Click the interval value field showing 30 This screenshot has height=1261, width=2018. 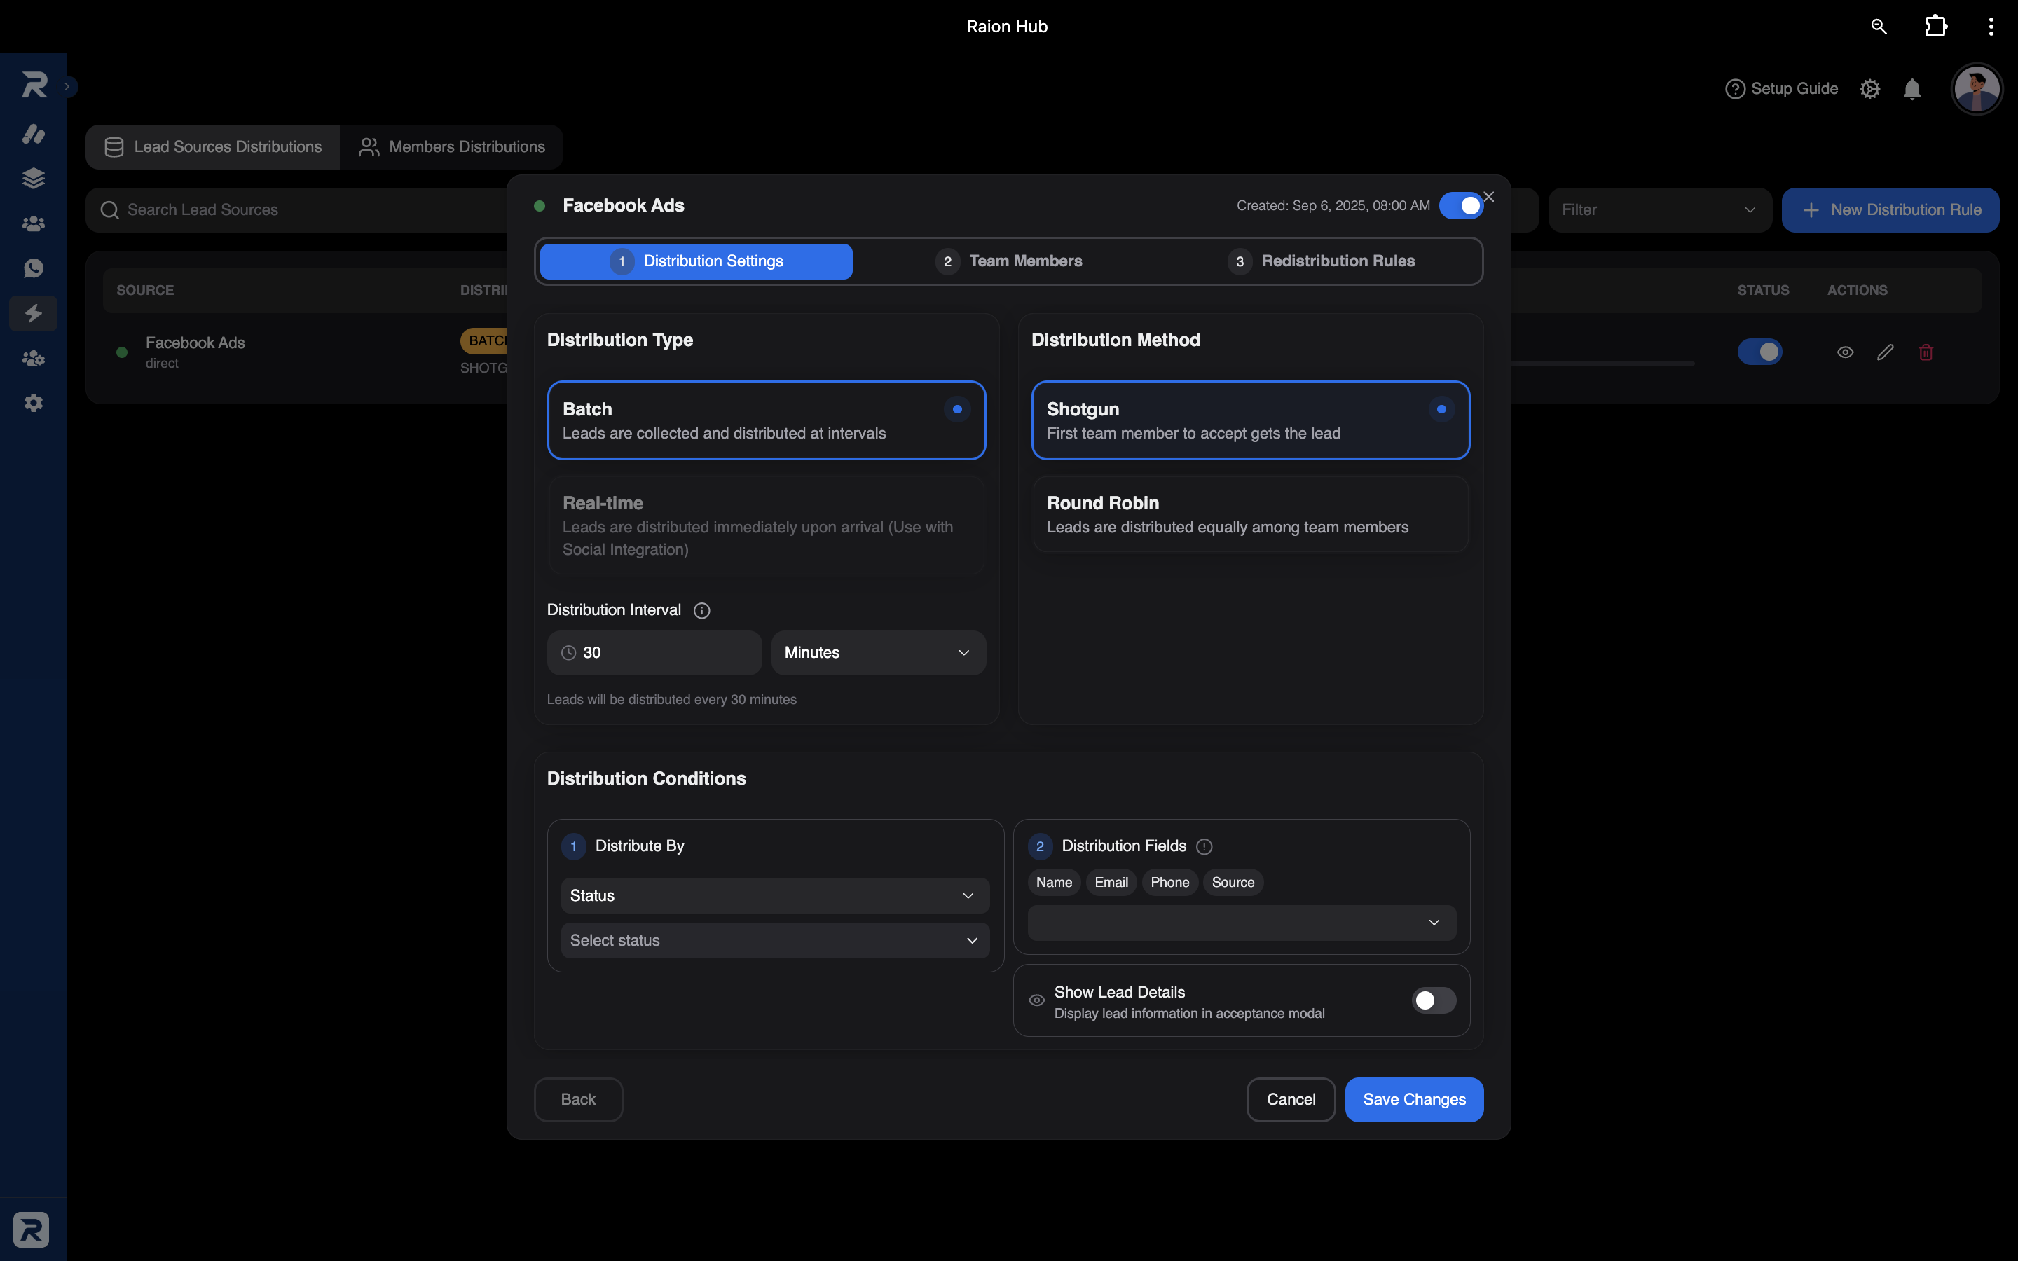tap(654, 652)
